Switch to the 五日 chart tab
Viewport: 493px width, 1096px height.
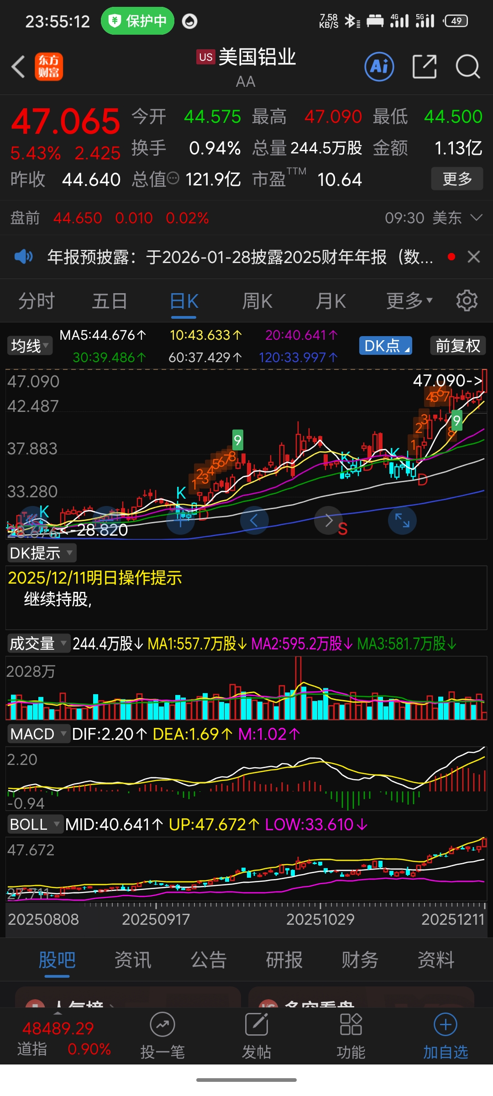coord(110,301)
